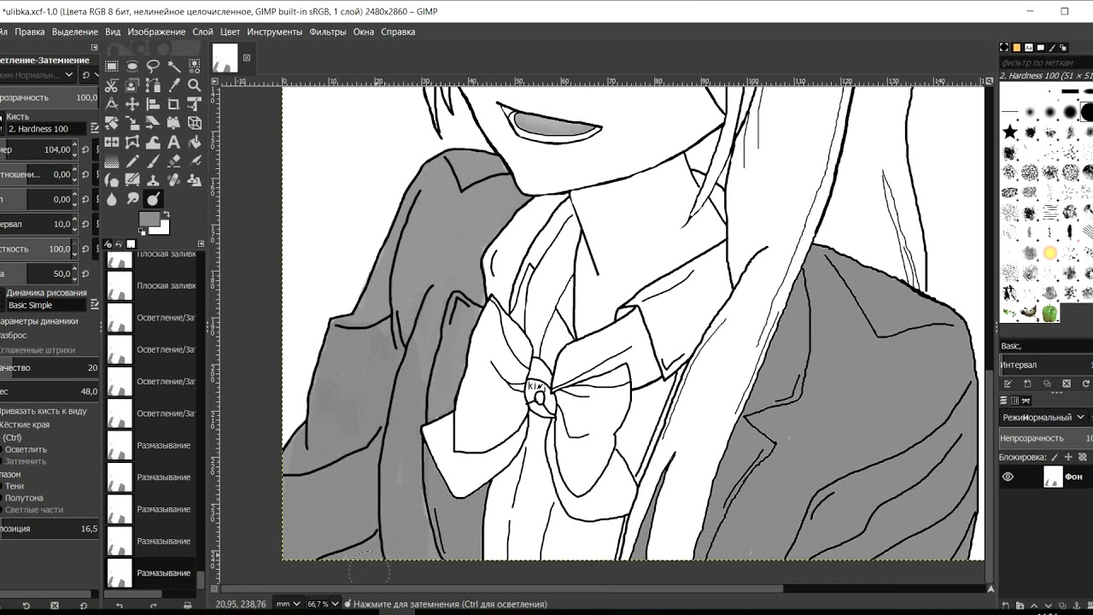The height and width of the screenshot is (615, 1093).
Task: Open the Basic brush tag dropdown
Action: click(1046, 346)
